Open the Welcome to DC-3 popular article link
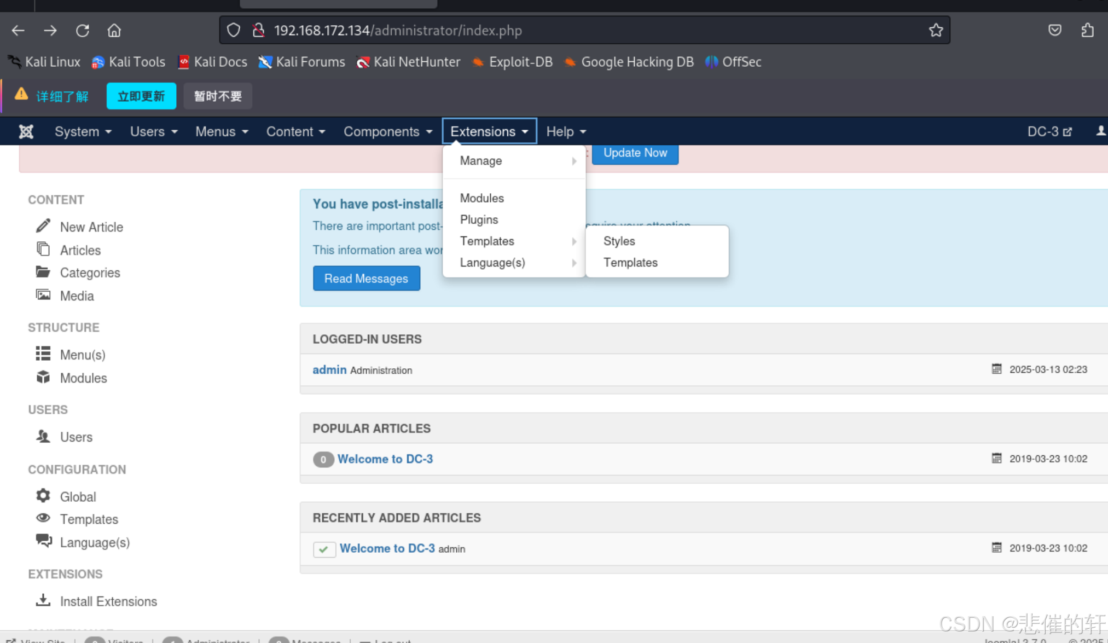The height and width of the screenshot is (643, 1108). (x=385, y=459)
